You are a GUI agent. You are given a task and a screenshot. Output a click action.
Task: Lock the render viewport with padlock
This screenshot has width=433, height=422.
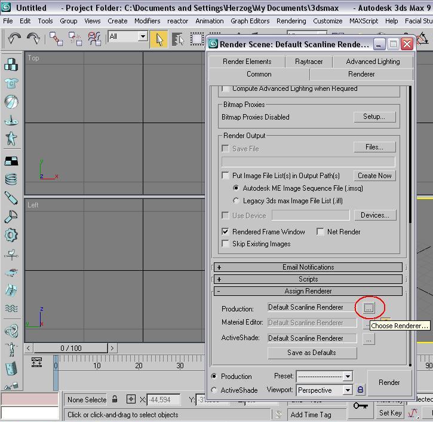(360, 390)
